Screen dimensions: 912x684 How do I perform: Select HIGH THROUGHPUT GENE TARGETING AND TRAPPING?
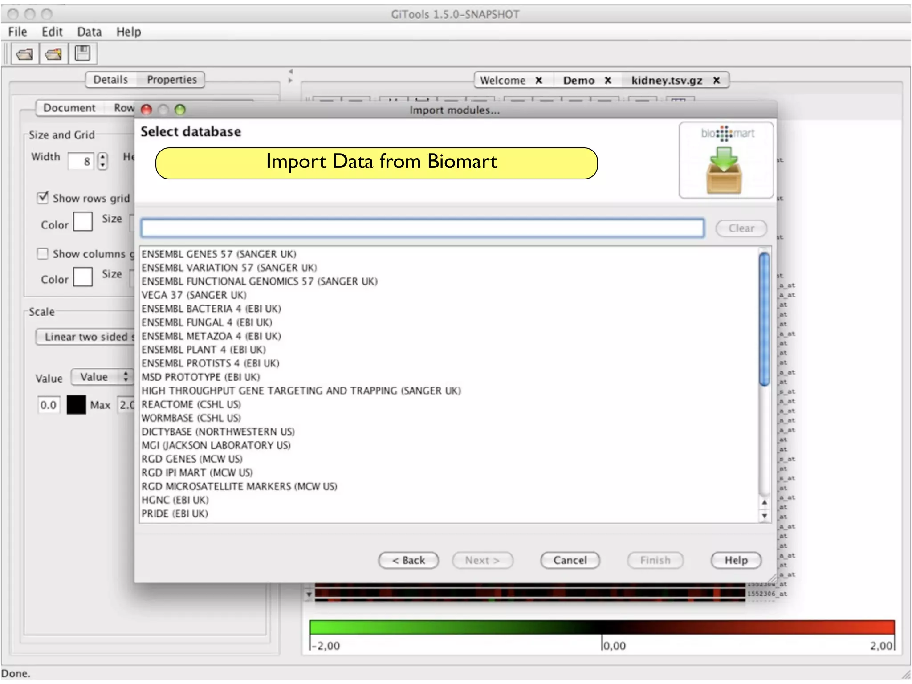point(448,391)
